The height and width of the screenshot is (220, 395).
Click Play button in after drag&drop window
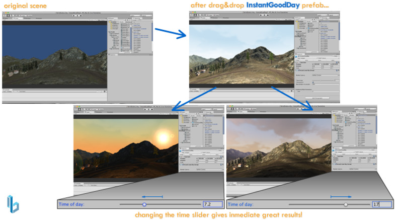[x=261, y=15]
